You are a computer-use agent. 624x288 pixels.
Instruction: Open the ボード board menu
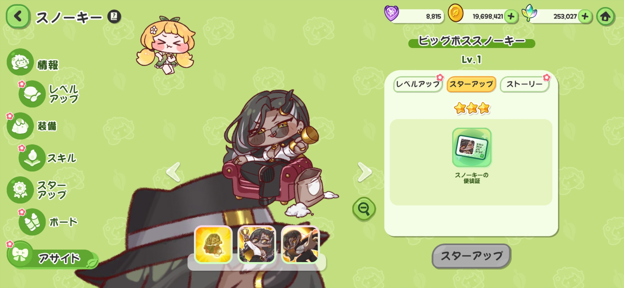coord(49,222)
